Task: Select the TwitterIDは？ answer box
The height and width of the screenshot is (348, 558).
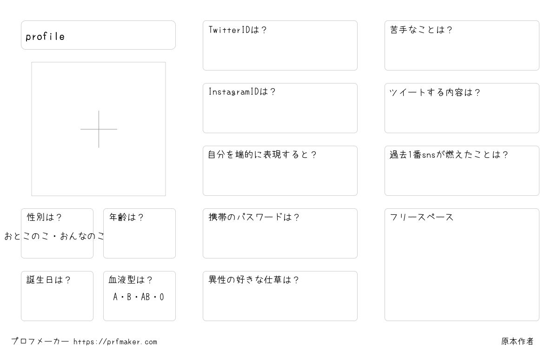Action: [x=280, y=45]
